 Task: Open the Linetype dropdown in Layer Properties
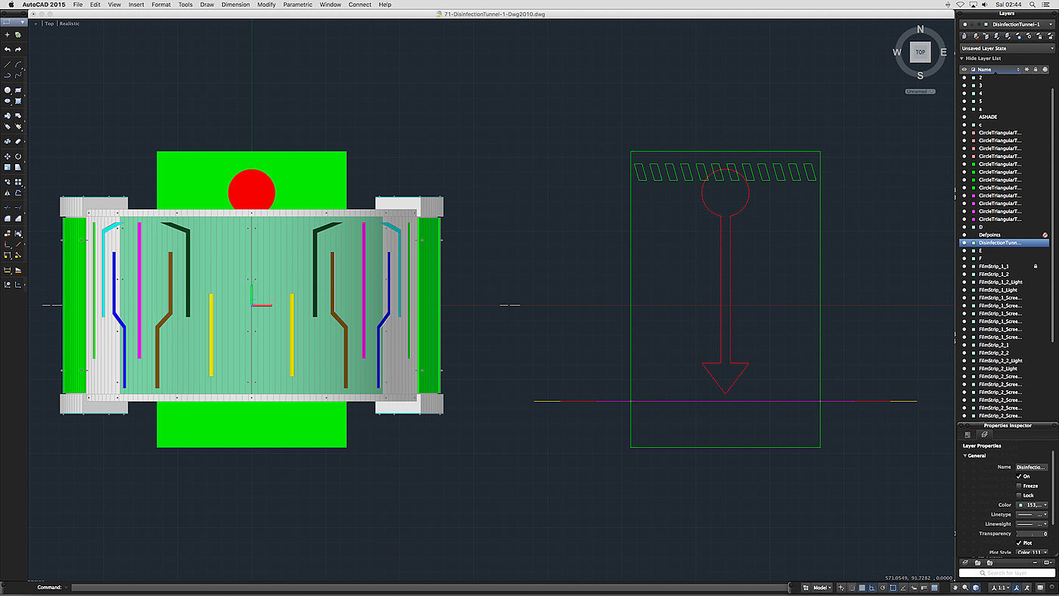pyautogui.click(x=1032, y=514)
